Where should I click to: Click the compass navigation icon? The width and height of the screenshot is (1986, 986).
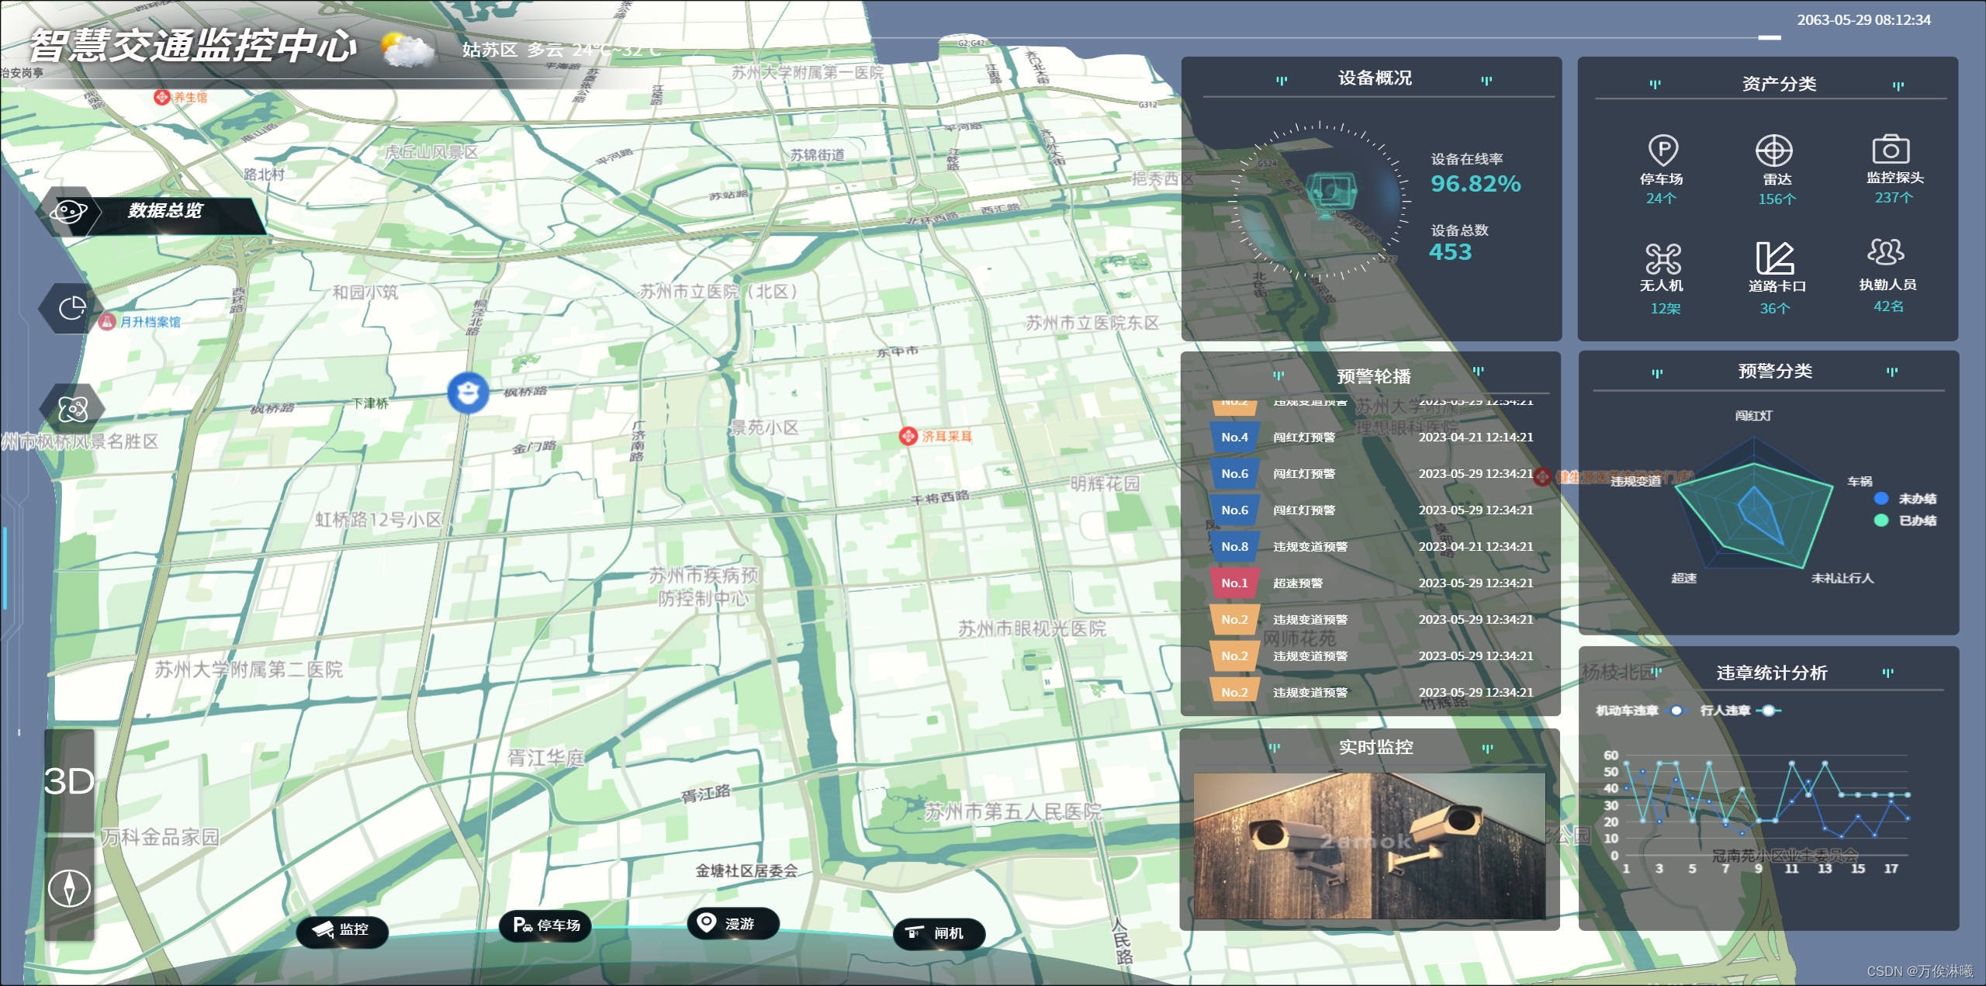[69, 888]
